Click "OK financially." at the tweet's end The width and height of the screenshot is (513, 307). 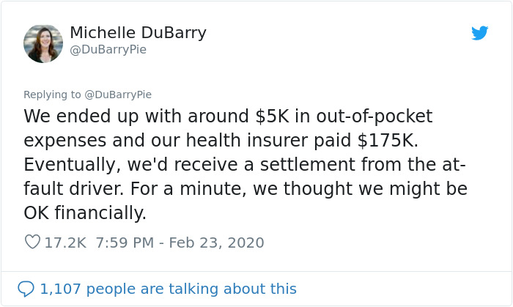point(85,213)
